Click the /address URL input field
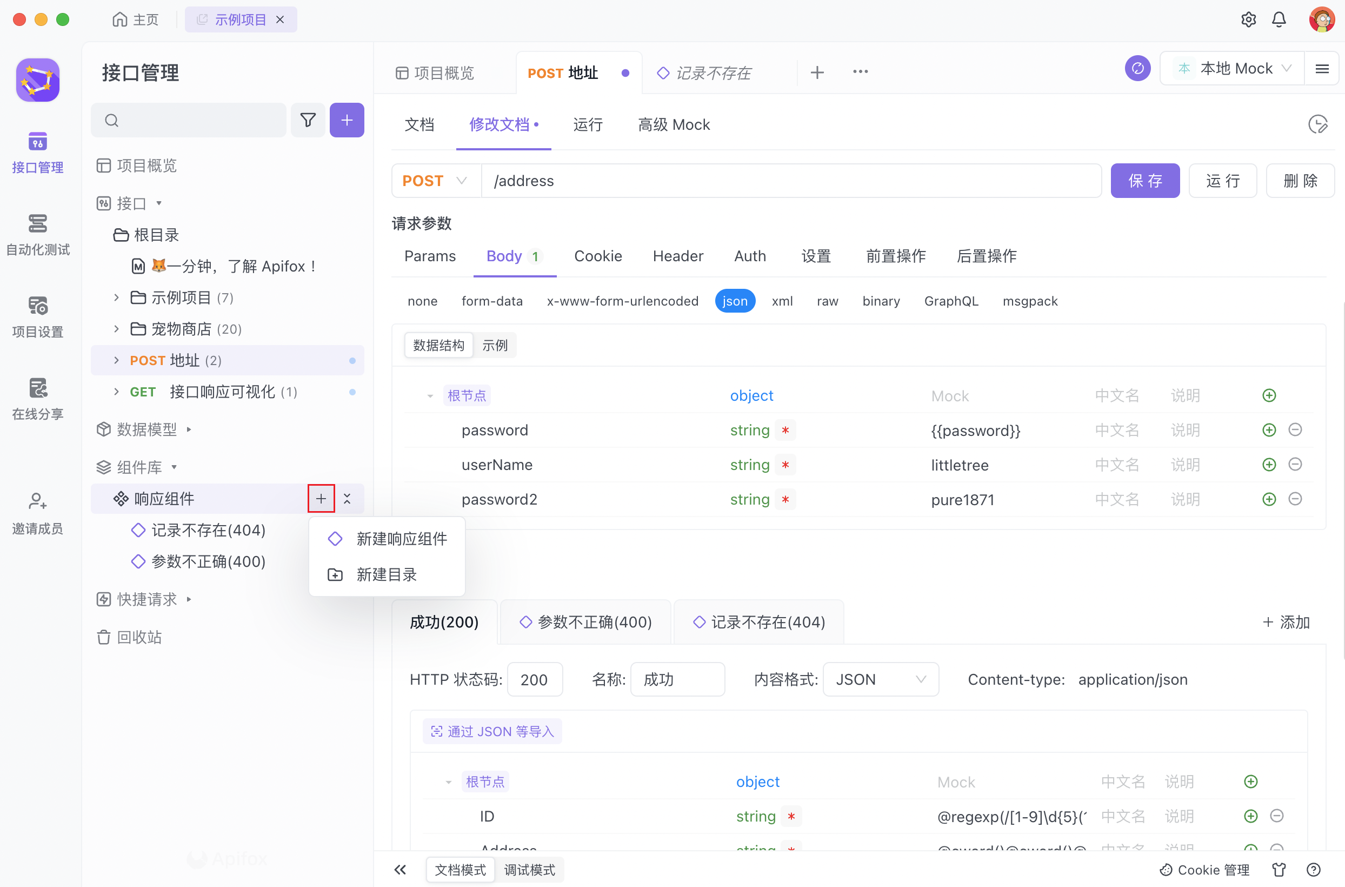The width and height of the screenshot is (1345, 887). [790, 181]
